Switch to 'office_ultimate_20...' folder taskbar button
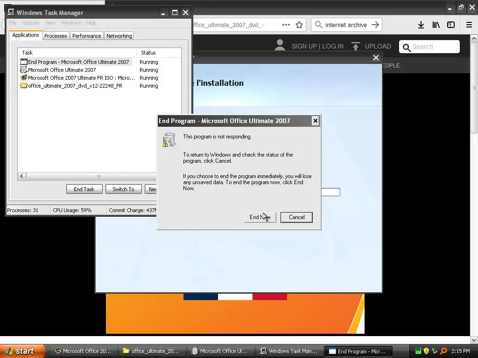This screenshot has width=478, height=358. click(151, 351)
